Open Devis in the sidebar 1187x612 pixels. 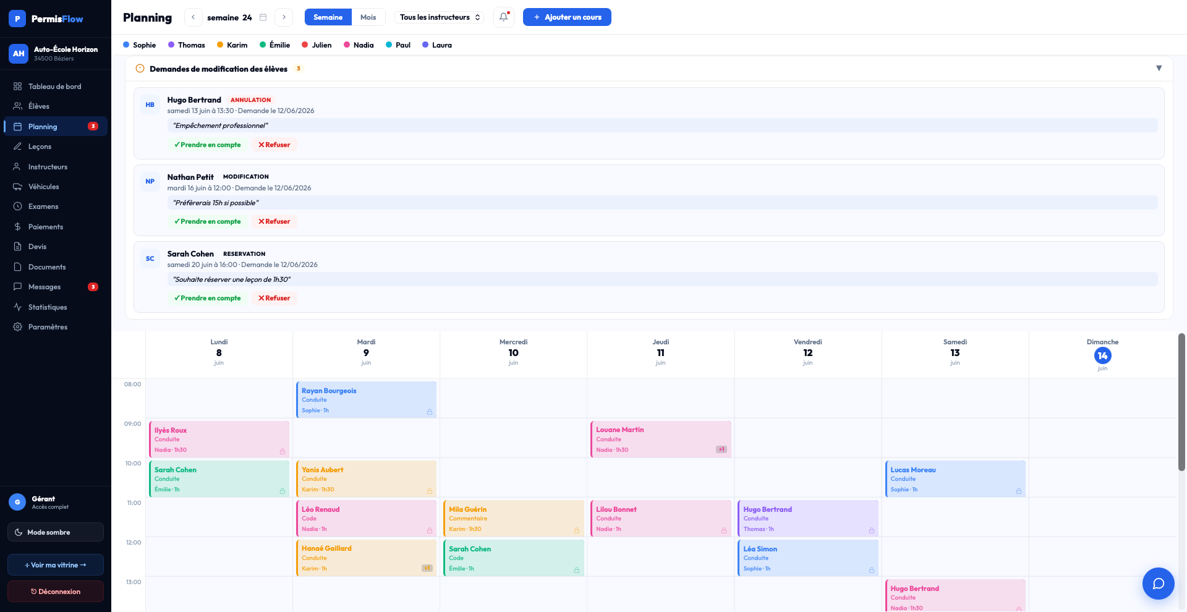pyautogui.click(x=56, y=247)
